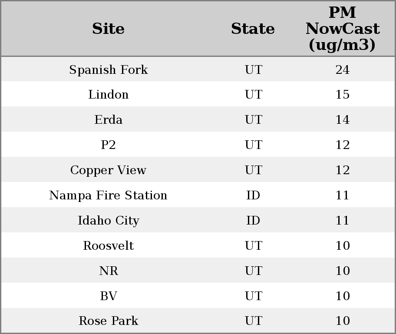The image size is (396, 334).
Task: Click the Roosvelt site name
Action: (x=108, y=246)
